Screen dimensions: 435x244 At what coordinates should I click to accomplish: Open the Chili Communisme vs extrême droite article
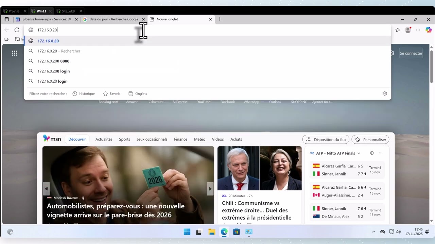(257, 210)
